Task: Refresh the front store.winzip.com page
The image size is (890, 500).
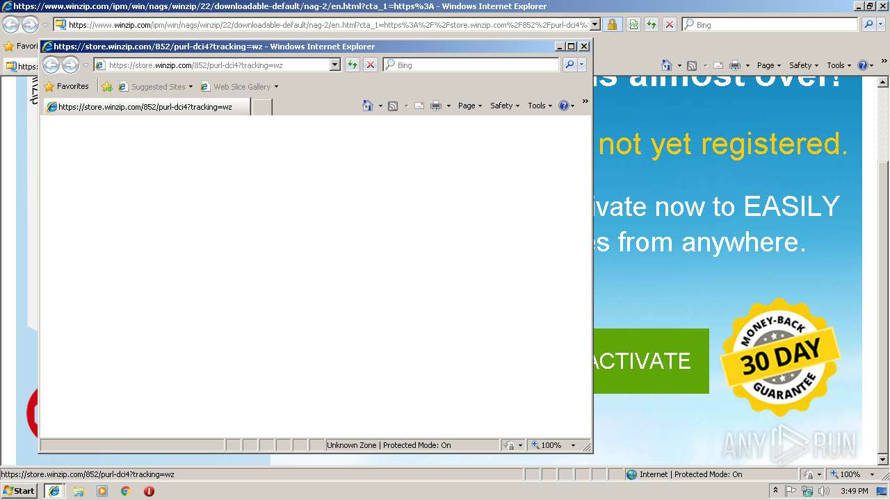Action: (x=353, y=65)
